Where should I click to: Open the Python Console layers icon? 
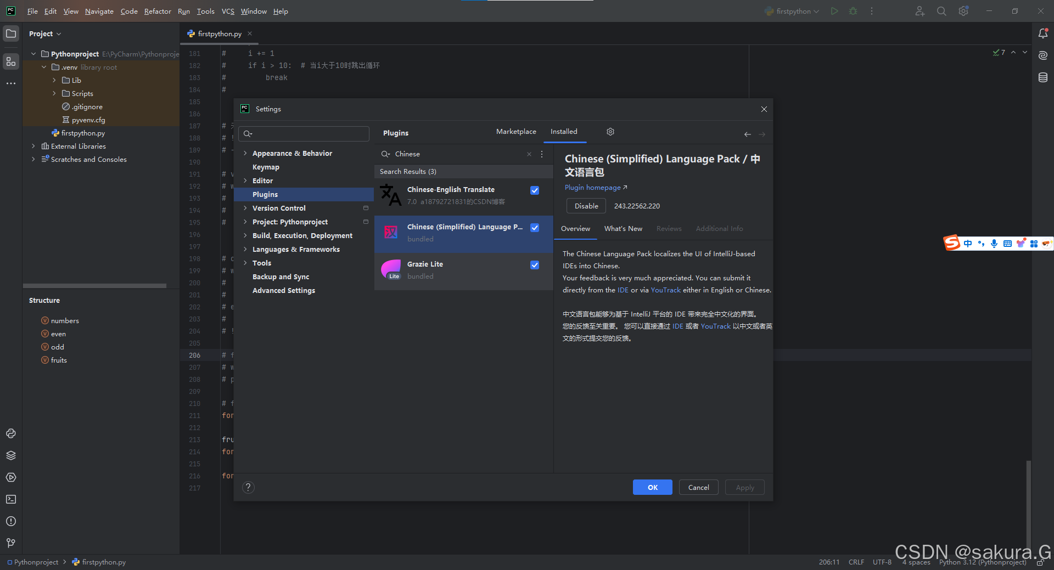click(11, 455)
